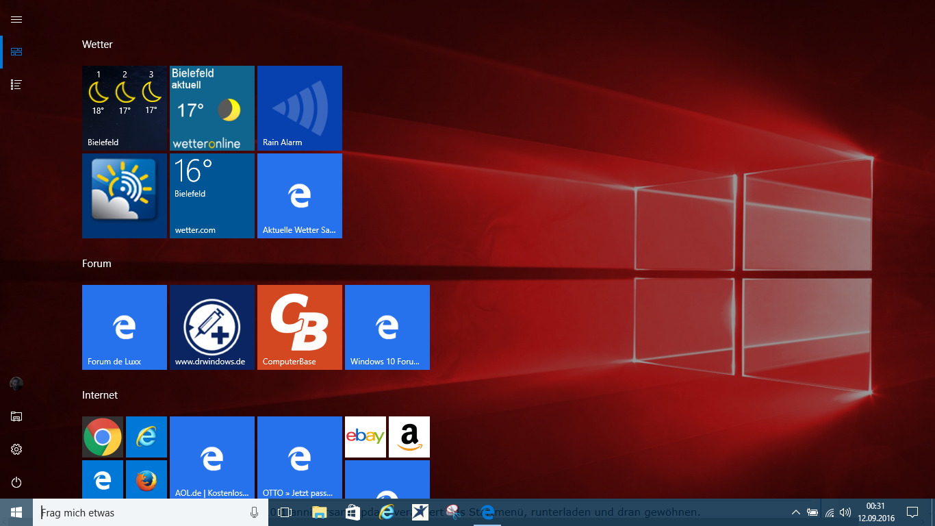This screenshot has width=935, height=526.
Task: Launch the Rain Alarm tile
Action: click(300, 108)
